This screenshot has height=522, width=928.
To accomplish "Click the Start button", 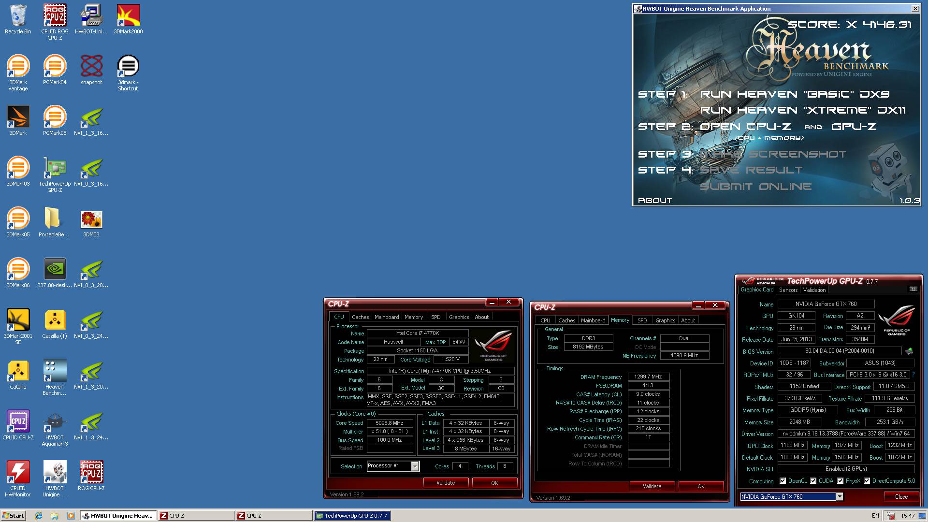I will (x=13, y=516).
